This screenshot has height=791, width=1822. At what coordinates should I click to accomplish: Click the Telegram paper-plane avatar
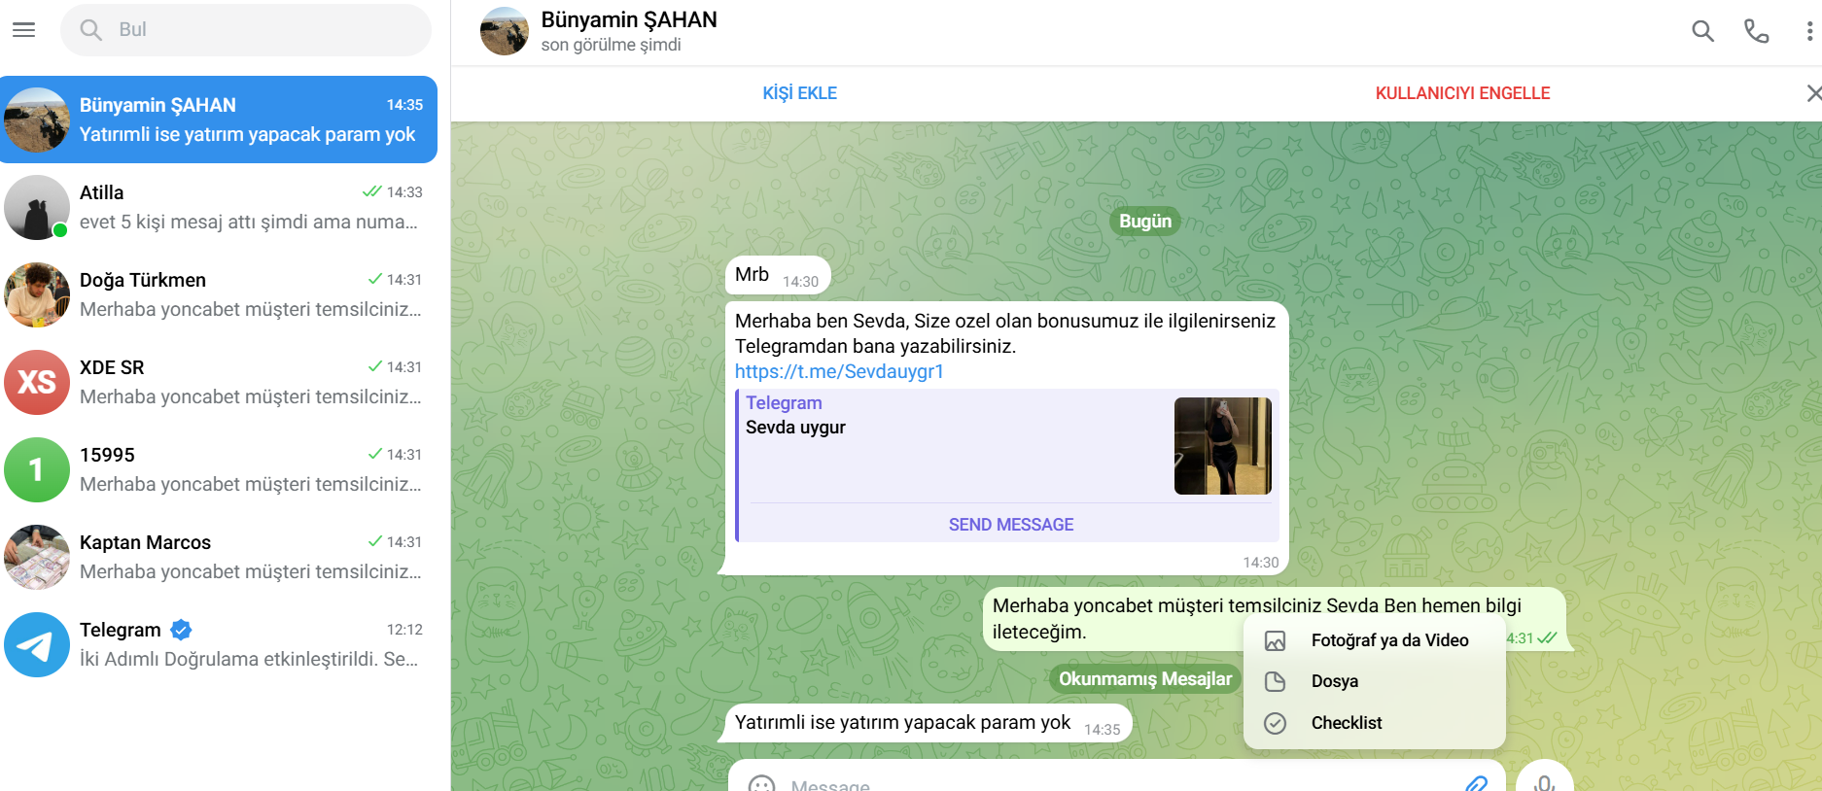[37, 644]
